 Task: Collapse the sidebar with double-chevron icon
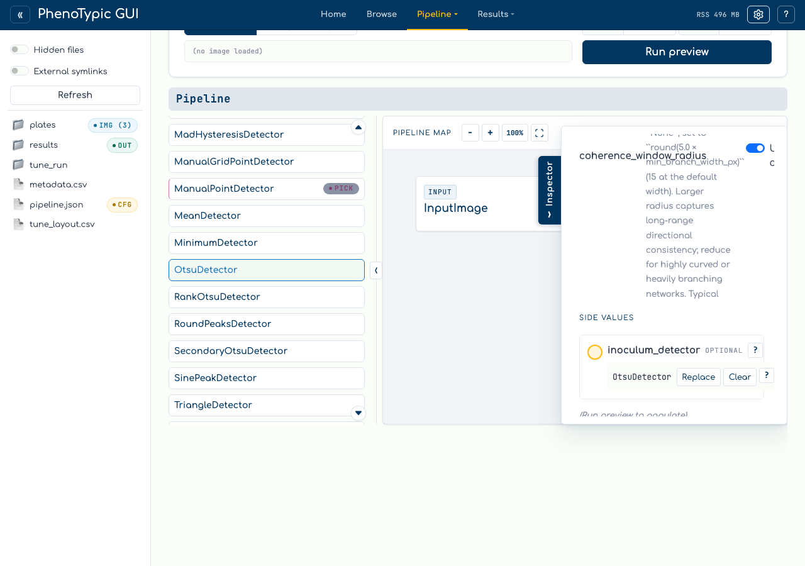[20, 14]
